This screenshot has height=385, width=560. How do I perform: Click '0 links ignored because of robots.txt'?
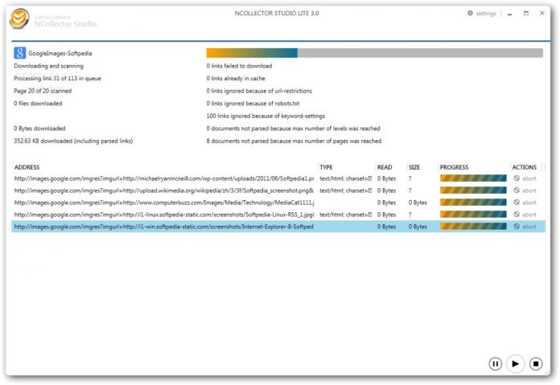pos(253,104)
